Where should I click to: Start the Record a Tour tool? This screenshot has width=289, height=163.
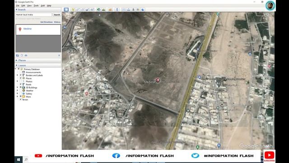click(x=92, y=10)
